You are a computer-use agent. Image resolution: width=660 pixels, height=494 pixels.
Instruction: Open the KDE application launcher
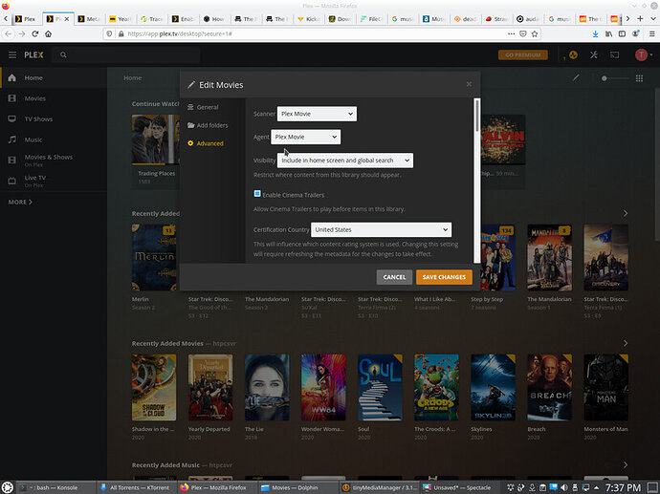(8, 487)
